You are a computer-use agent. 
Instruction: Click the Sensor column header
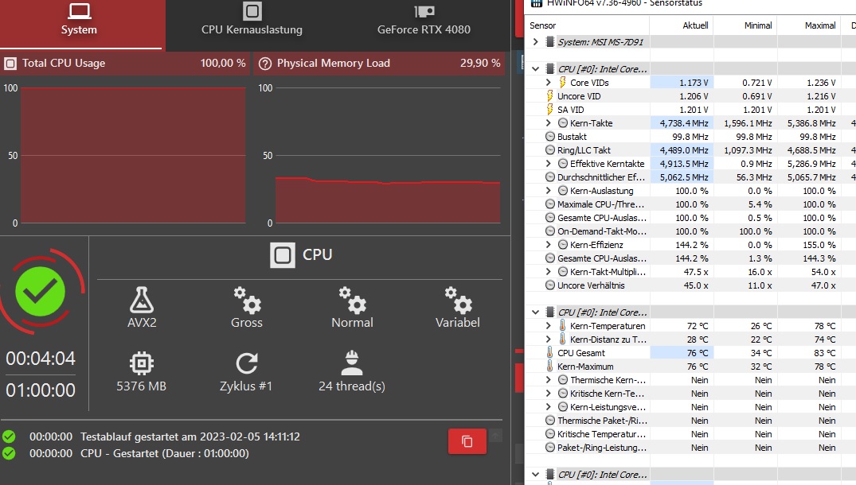[x=588, y=25]
